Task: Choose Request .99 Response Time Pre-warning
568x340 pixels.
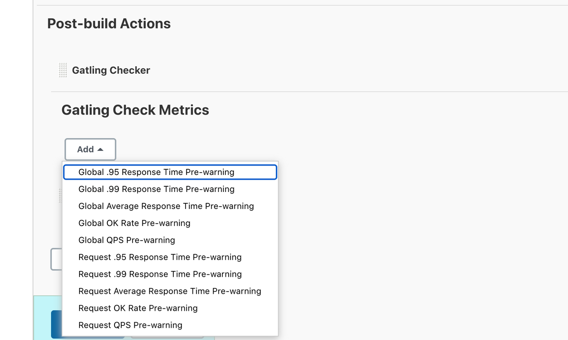Action: tap(170, 274)
